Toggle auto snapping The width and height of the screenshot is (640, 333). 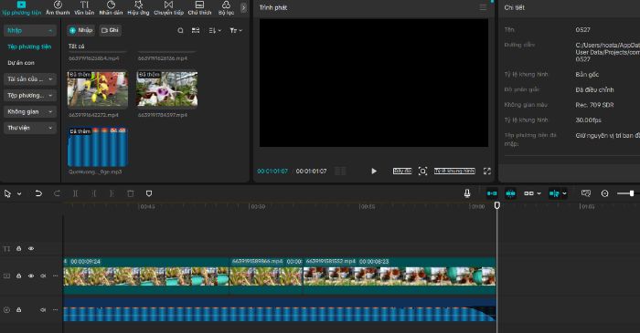[510, 193]
